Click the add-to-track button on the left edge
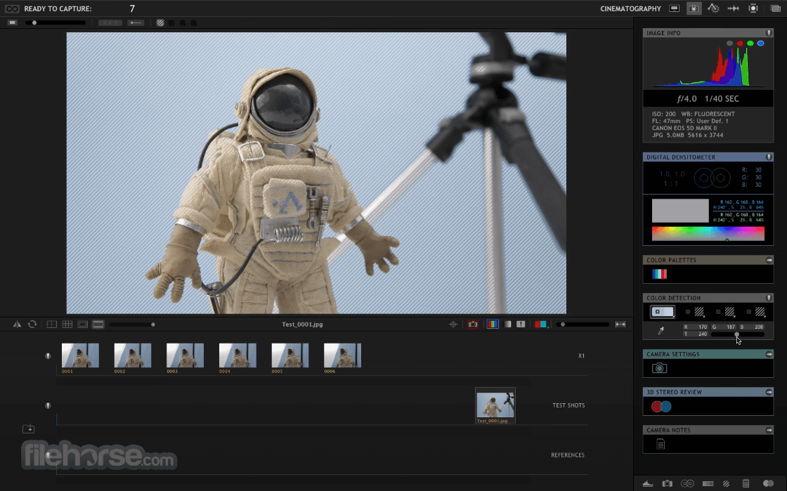This screenshot has height=491, width=787. click(28, 428)
